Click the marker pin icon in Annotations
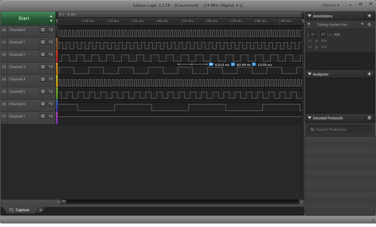376x227 pixels. (309, 24)
